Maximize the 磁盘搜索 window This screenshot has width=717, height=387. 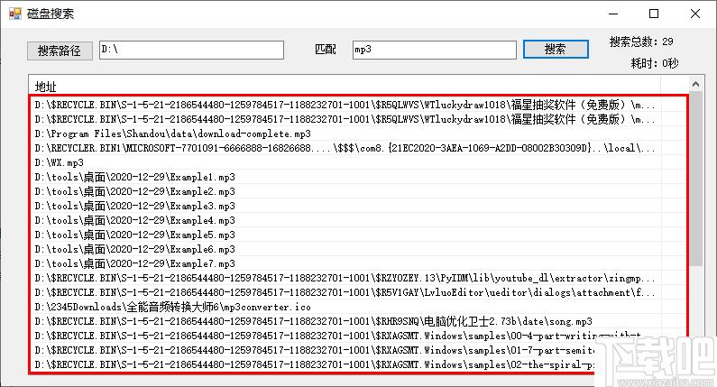[654, 14]
